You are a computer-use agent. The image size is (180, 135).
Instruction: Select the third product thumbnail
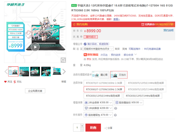point(35,72)
